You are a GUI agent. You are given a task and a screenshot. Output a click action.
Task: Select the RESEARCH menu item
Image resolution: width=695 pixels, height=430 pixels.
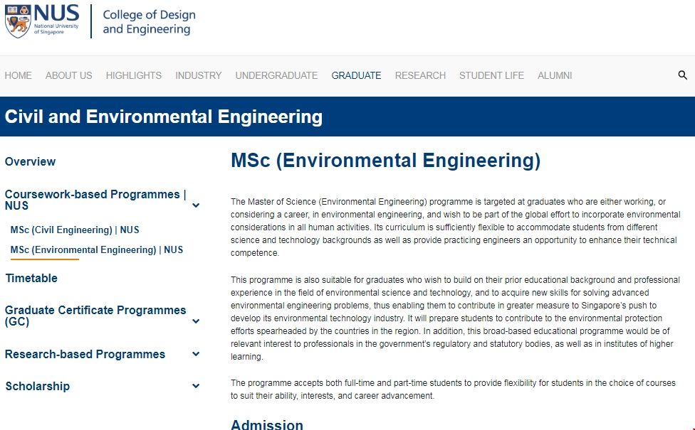pyautogui.click(x=420, y=75)
